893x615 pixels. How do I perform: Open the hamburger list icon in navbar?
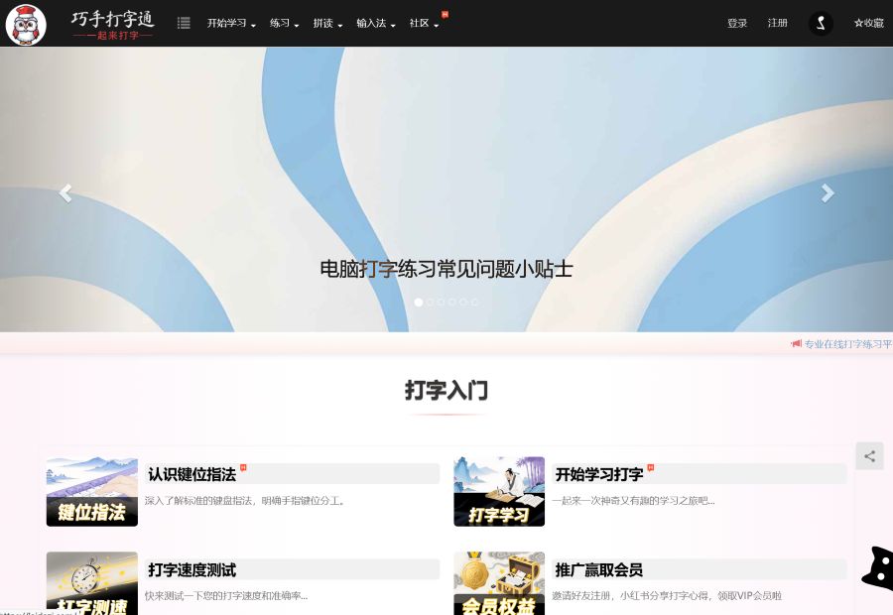tap(184, 23)
